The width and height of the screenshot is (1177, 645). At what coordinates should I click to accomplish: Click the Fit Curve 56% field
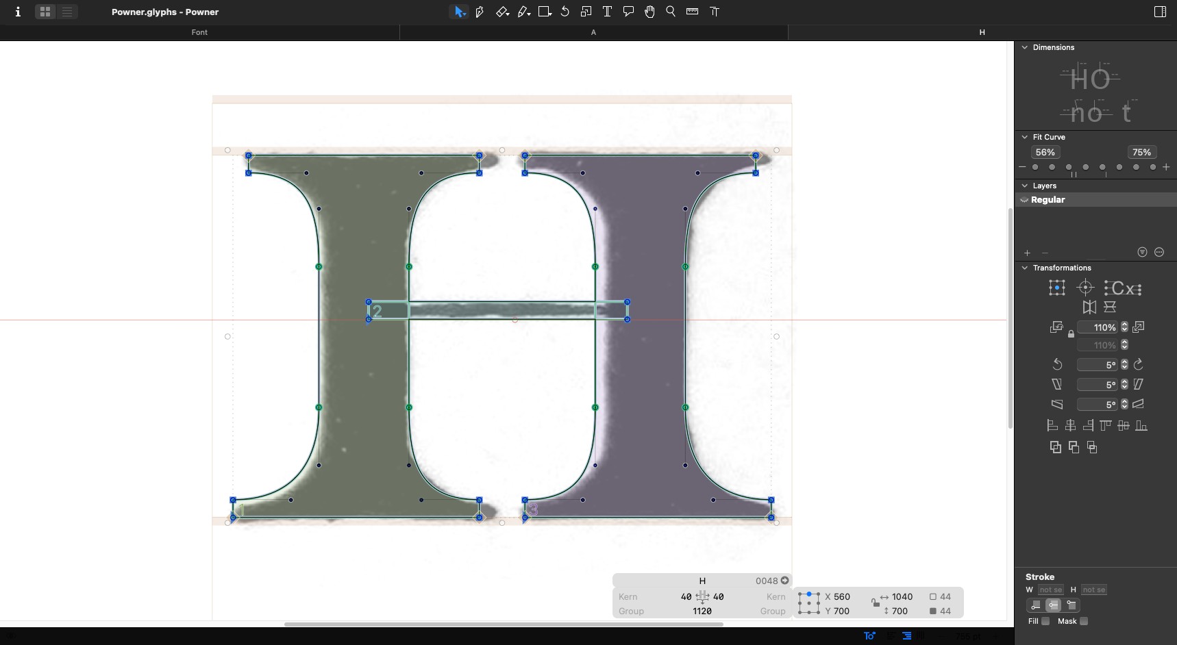[1045, 153]
